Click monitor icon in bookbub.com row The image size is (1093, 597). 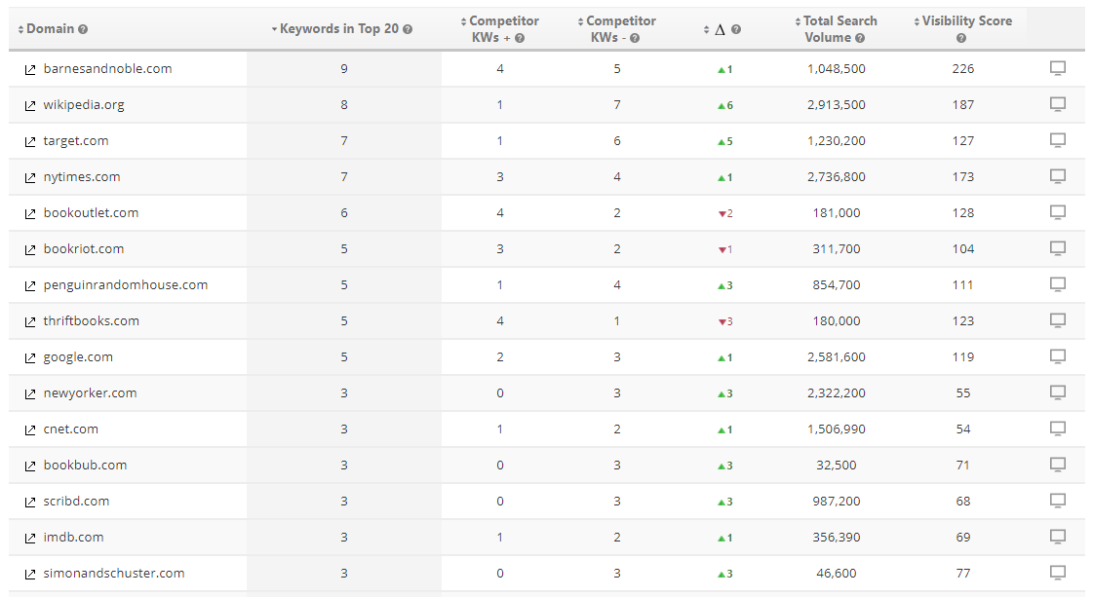tap(1058, 465)
